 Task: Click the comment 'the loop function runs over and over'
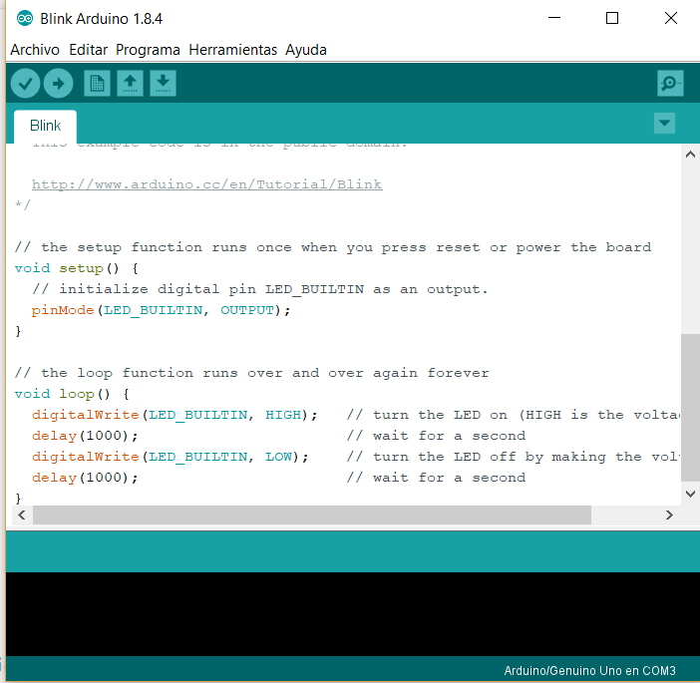252,373
